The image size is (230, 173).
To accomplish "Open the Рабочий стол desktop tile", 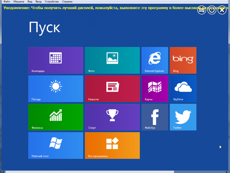I will point(55,146).
